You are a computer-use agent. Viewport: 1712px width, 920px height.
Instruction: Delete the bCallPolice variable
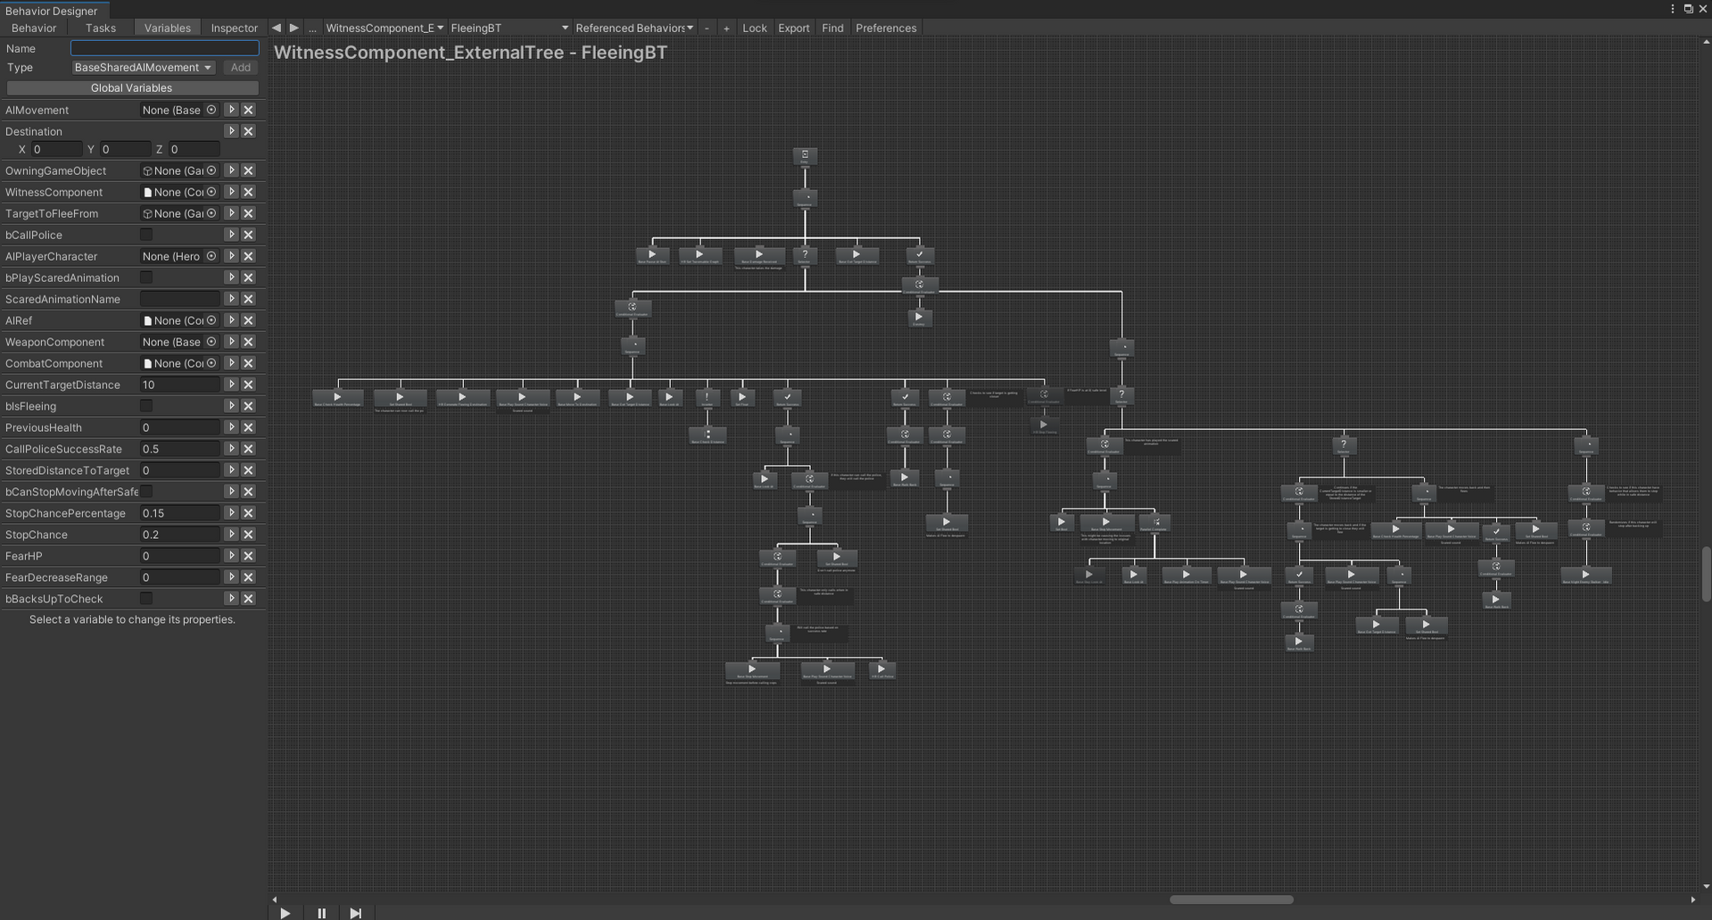(x=249, y=235)
